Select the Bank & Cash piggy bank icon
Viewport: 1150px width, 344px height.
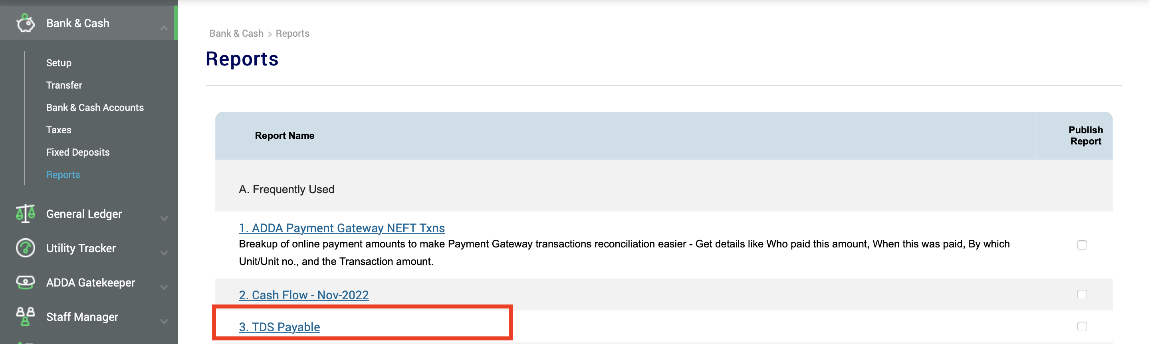tap(26, 23)
